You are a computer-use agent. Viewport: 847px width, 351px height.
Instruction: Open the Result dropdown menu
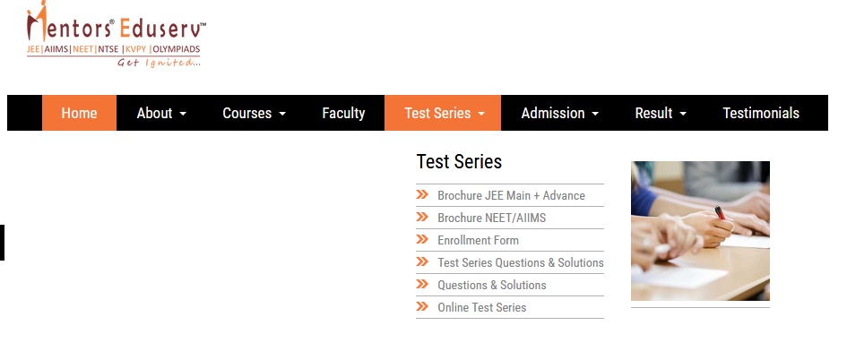click(x=660, y=113)
